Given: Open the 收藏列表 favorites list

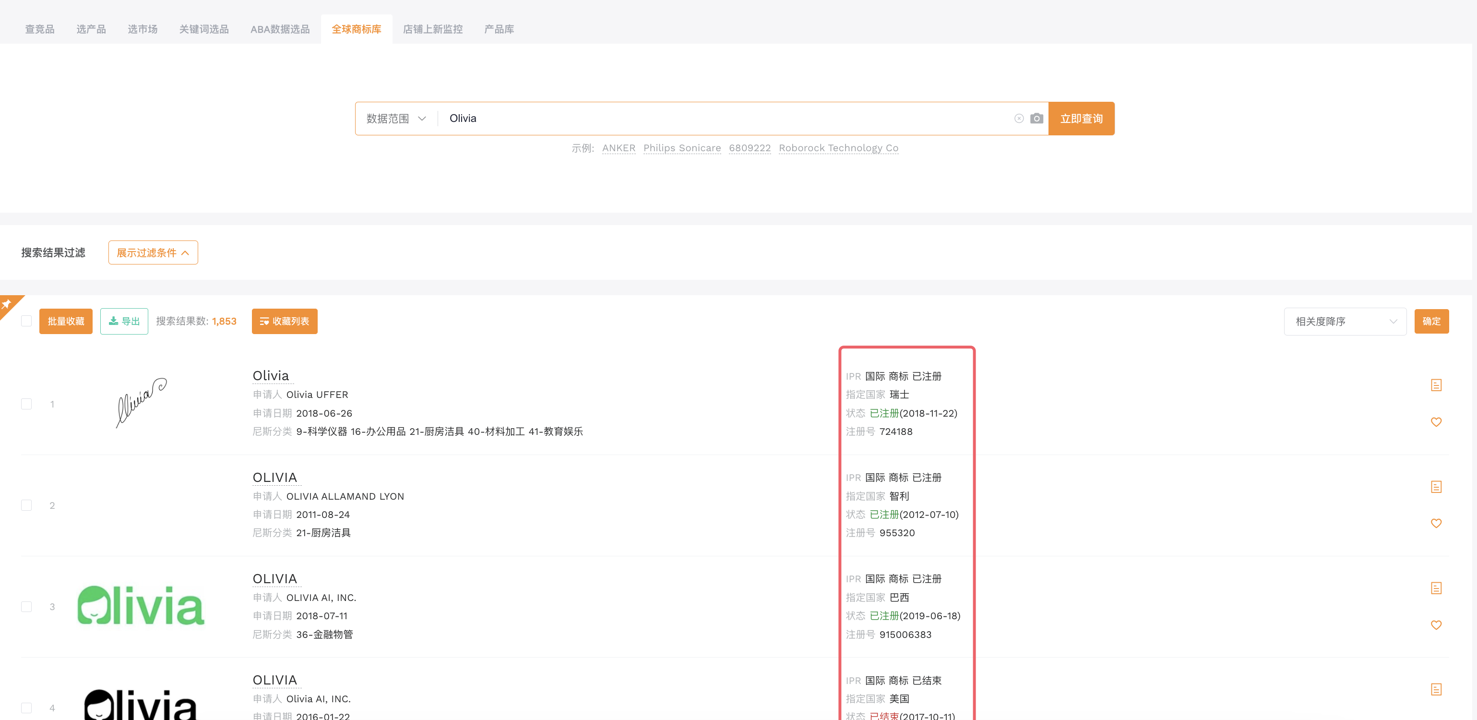Looking at the screenshot, I should [x=285, y=321].
